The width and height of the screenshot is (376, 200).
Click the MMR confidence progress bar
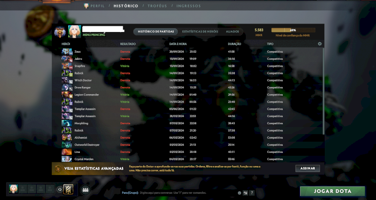293,30
